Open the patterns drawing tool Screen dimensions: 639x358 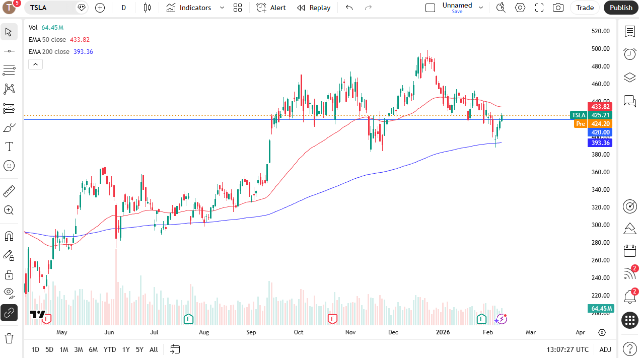[x=9, y=89]
